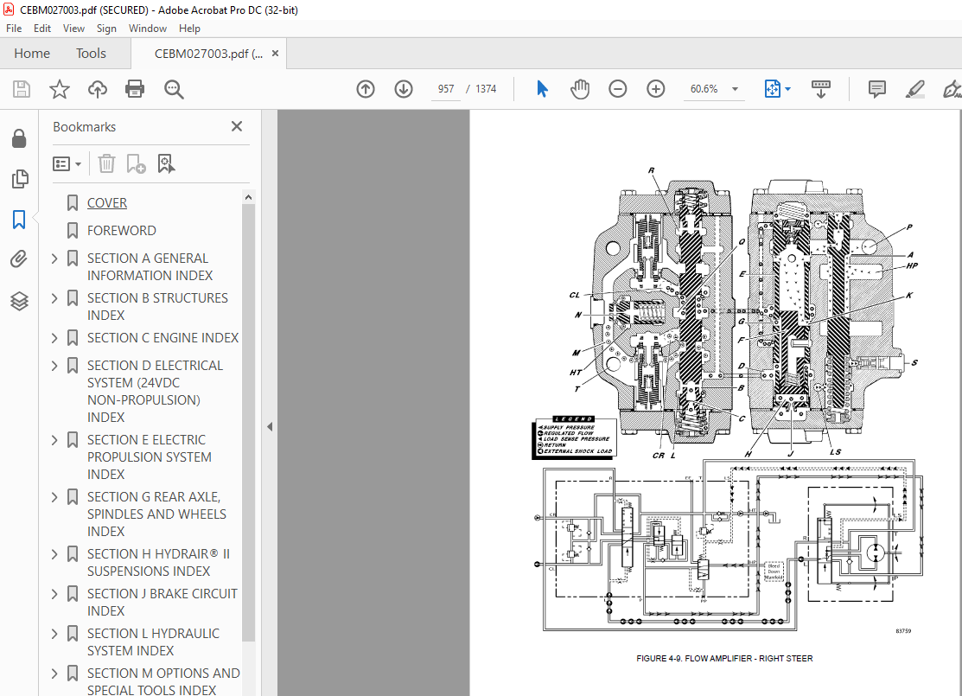The height and width of the screenshot is (696, 962).
Task: Click the Zoom out minus icon
Action: click(x=618, y=89)
